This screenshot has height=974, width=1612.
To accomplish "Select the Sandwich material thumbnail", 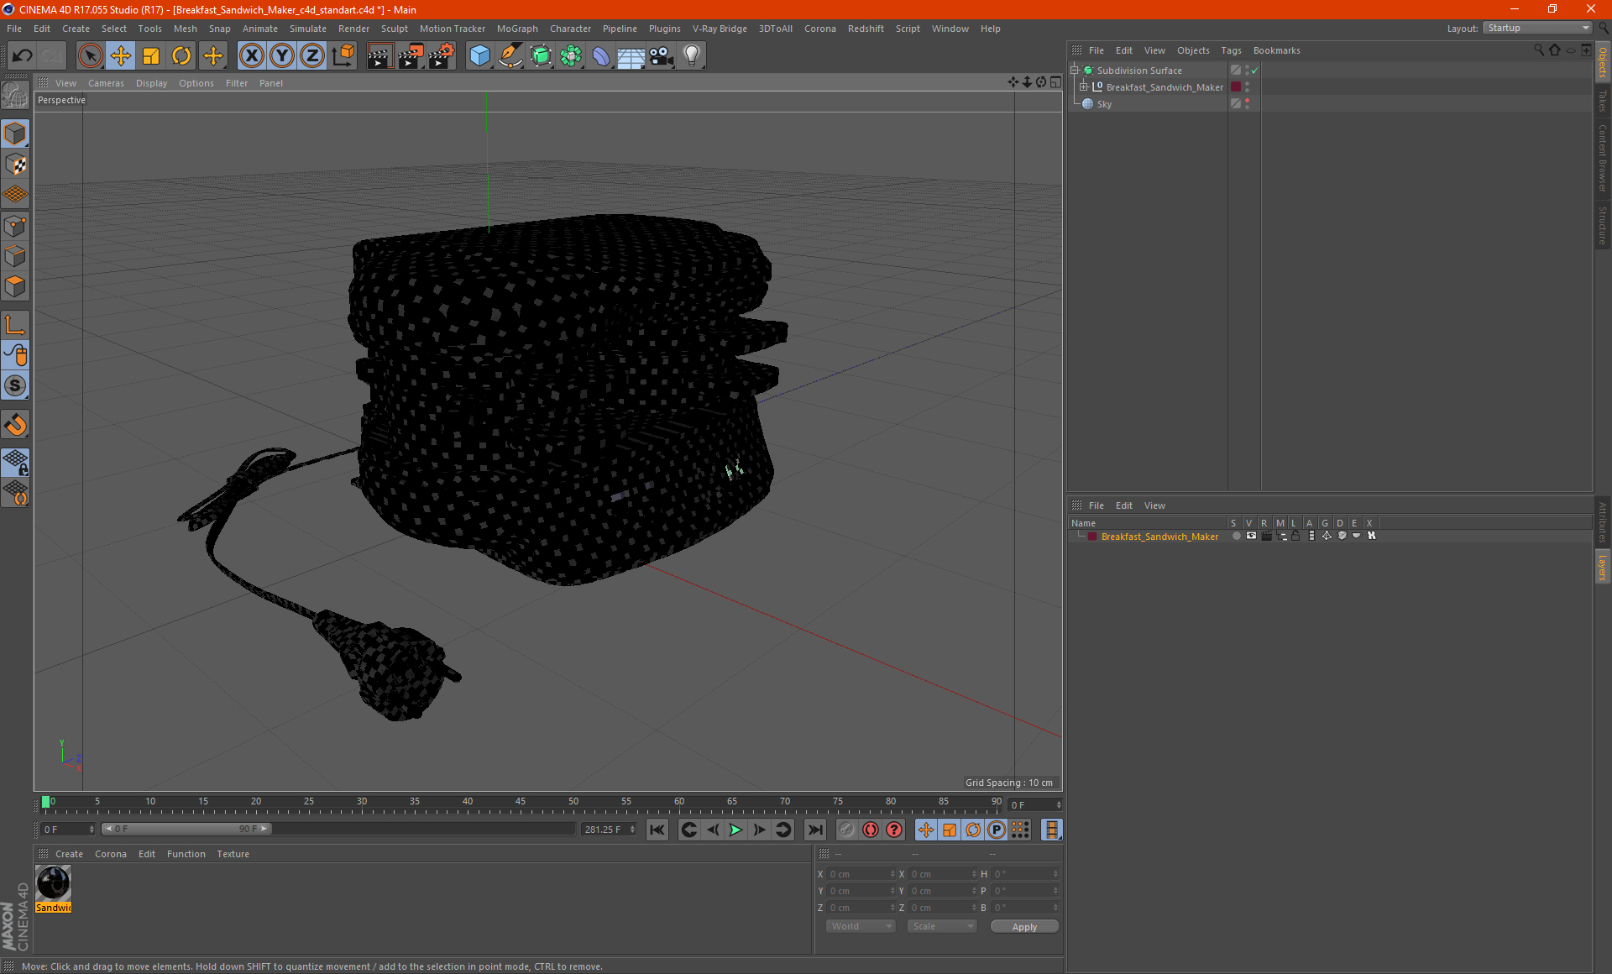I will click(54, 883).
